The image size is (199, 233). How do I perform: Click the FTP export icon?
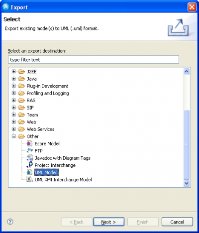point(30,150)
